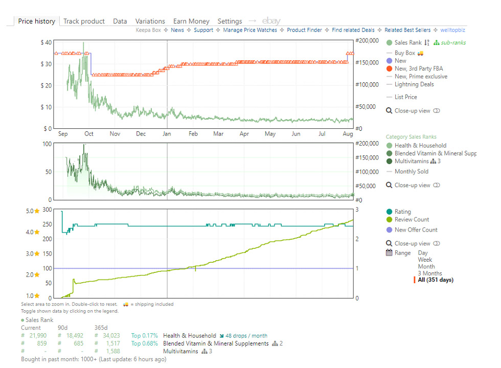This screenshot has height=368, width=501.
Task: Open the Variations tab
Action: click(150, 21)
